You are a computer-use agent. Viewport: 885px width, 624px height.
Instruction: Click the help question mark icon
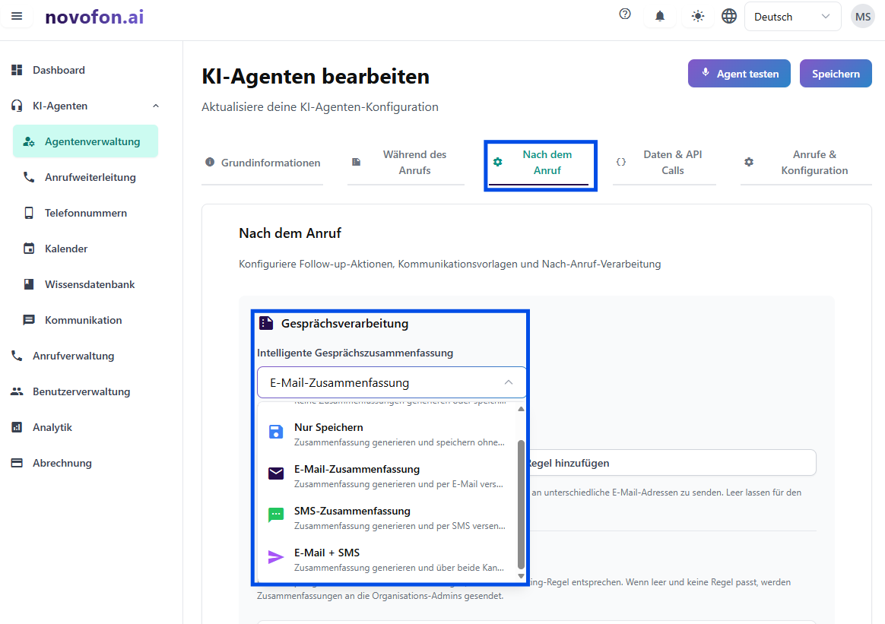pos(625,14)
